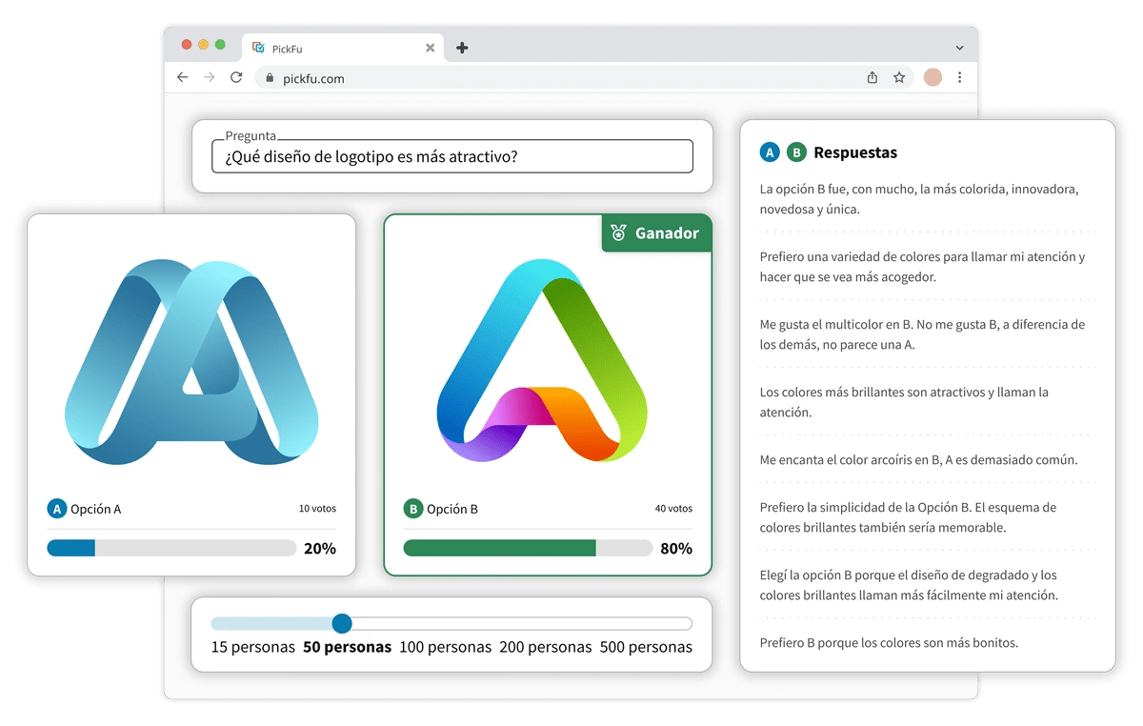Click the back navigation arrow

pyautogui.click(x=182, y=77)
